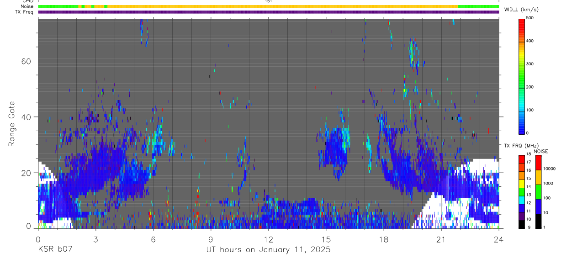Image resolution: width=561 pixels, height=259 pixels.
Task: Click the '151' CPID value at top
Action: 269,1
